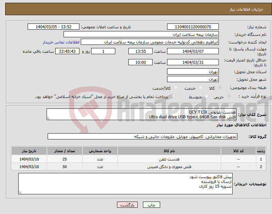Click the شرح کلی نیاز description textarea
Image resolution: width=272 pixels, height=214 pixels.
pyautogui.click(x=142, y=114)
